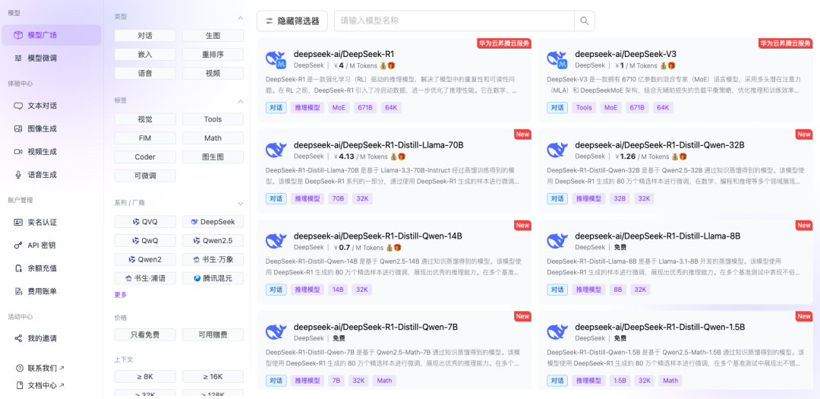Click the 语音生成 microphone icon
Screen dimensions: 820x399
pos(18,175)
